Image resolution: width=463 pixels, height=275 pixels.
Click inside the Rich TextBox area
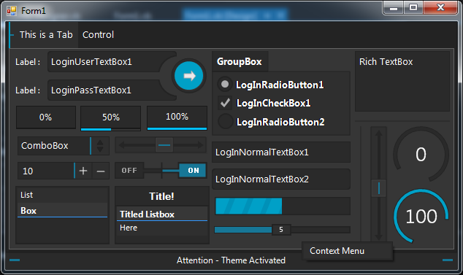[402, 82]
